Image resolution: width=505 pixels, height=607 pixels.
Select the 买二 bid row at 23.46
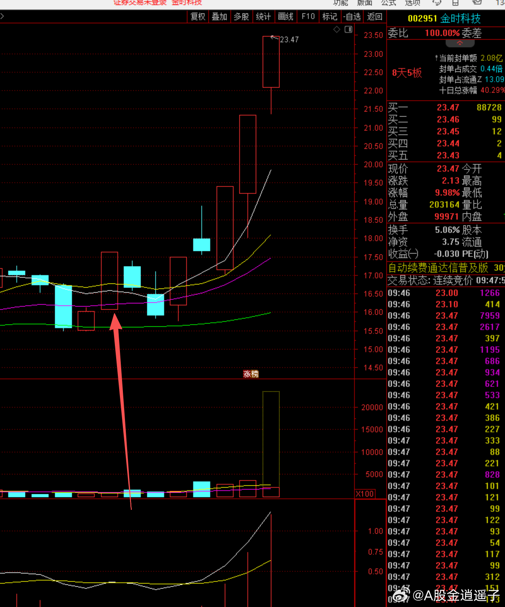coord(445,119)
